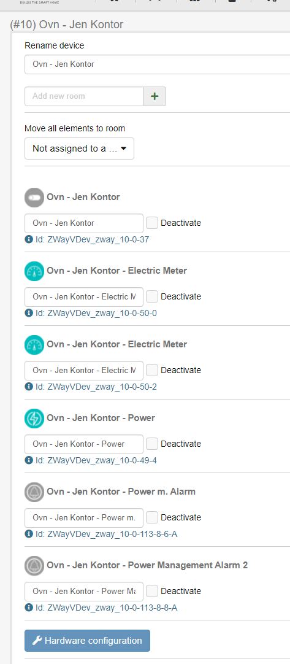Click the first Electric Meter gauge icon
The image size is (290, 664).
[x=34, y=271]
